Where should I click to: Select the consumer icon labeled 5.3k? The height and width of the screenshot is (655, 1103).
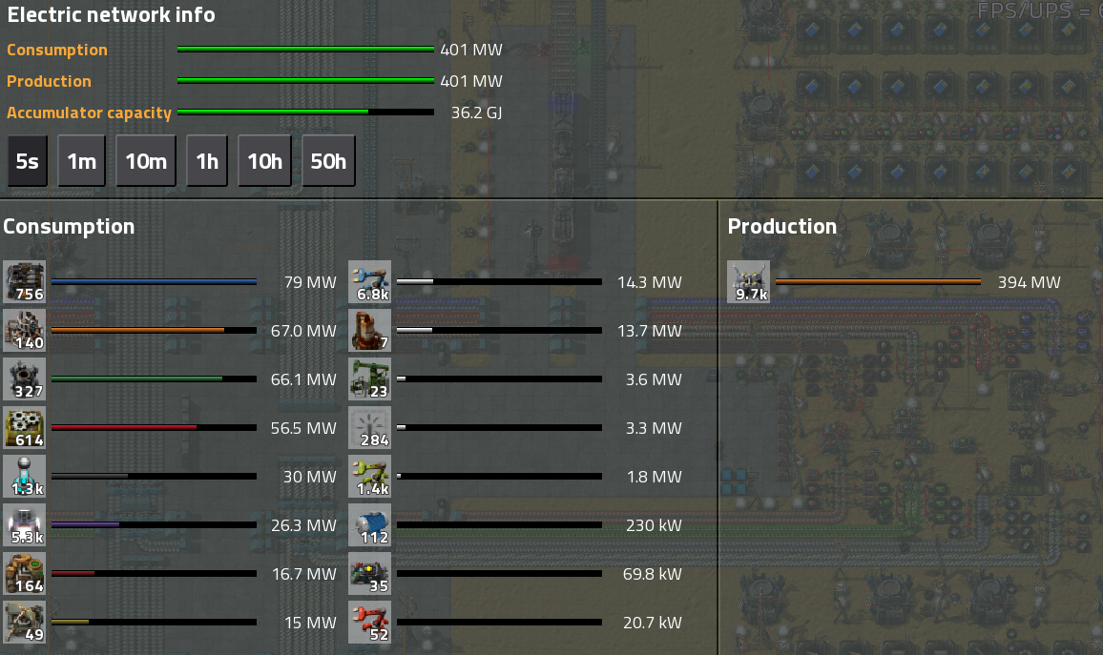coord(25,524)
